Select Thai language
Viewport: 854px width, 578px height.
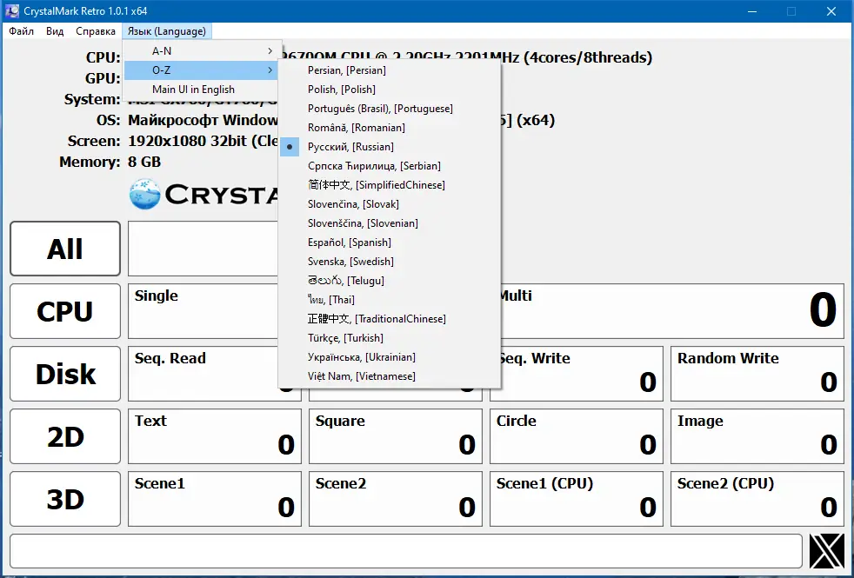pyautogui.click(x=390, y=300)
